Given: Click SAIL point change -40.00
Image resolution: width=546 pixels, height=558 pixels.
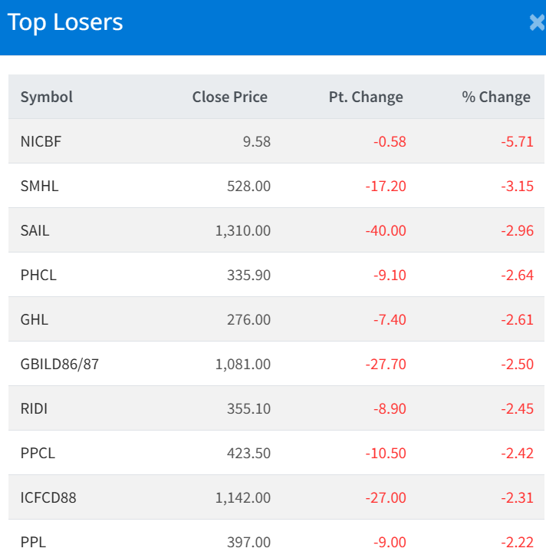Looking at the screenshot, I should pos(386,230).
